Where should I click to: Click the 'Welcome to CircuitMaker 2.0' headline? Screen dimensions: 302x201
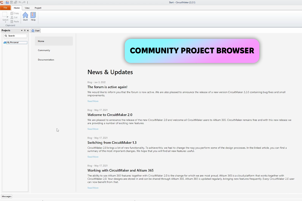click(110, 115)
